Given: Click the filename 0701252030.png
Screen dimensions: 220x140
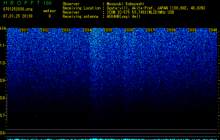Looking at the screenshot, I should [18, 9].
